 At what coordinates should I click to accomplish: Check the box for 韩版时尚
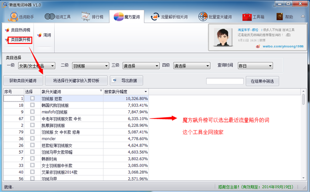click(32, 159)
